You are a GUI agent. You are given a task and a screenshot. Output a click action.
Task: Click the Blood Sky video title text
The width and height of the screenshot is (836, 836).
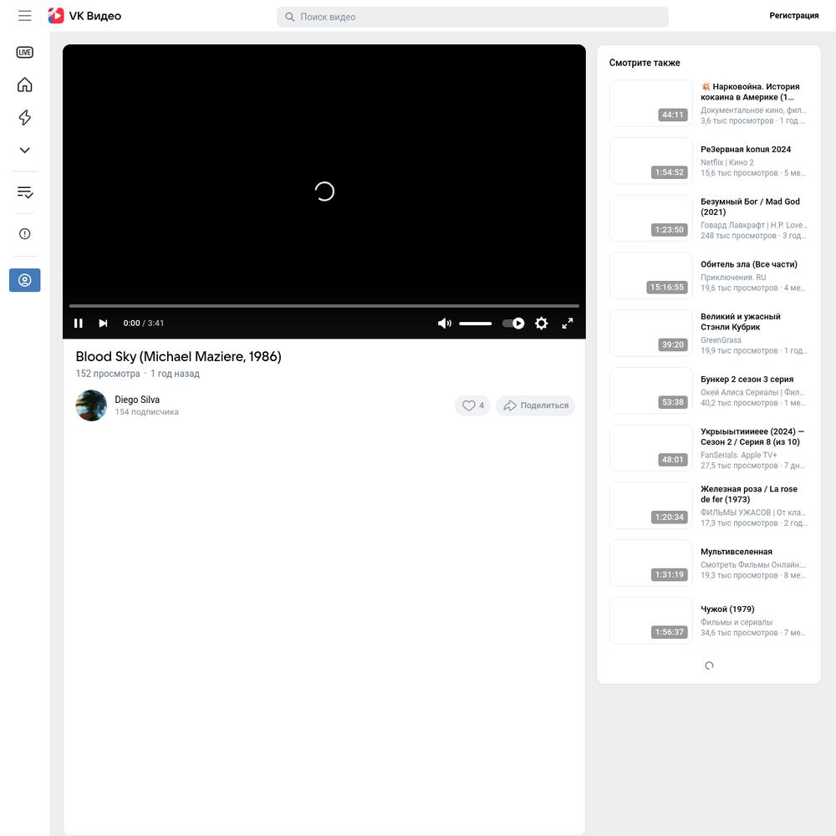[x=178, y=356]
